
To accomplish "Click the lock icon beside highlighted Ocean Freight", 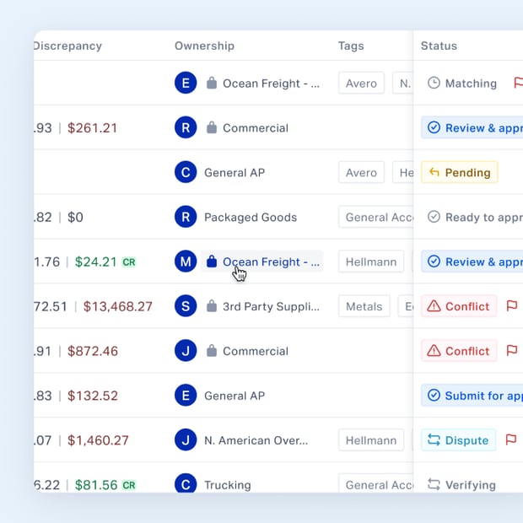I will (212, 261).
